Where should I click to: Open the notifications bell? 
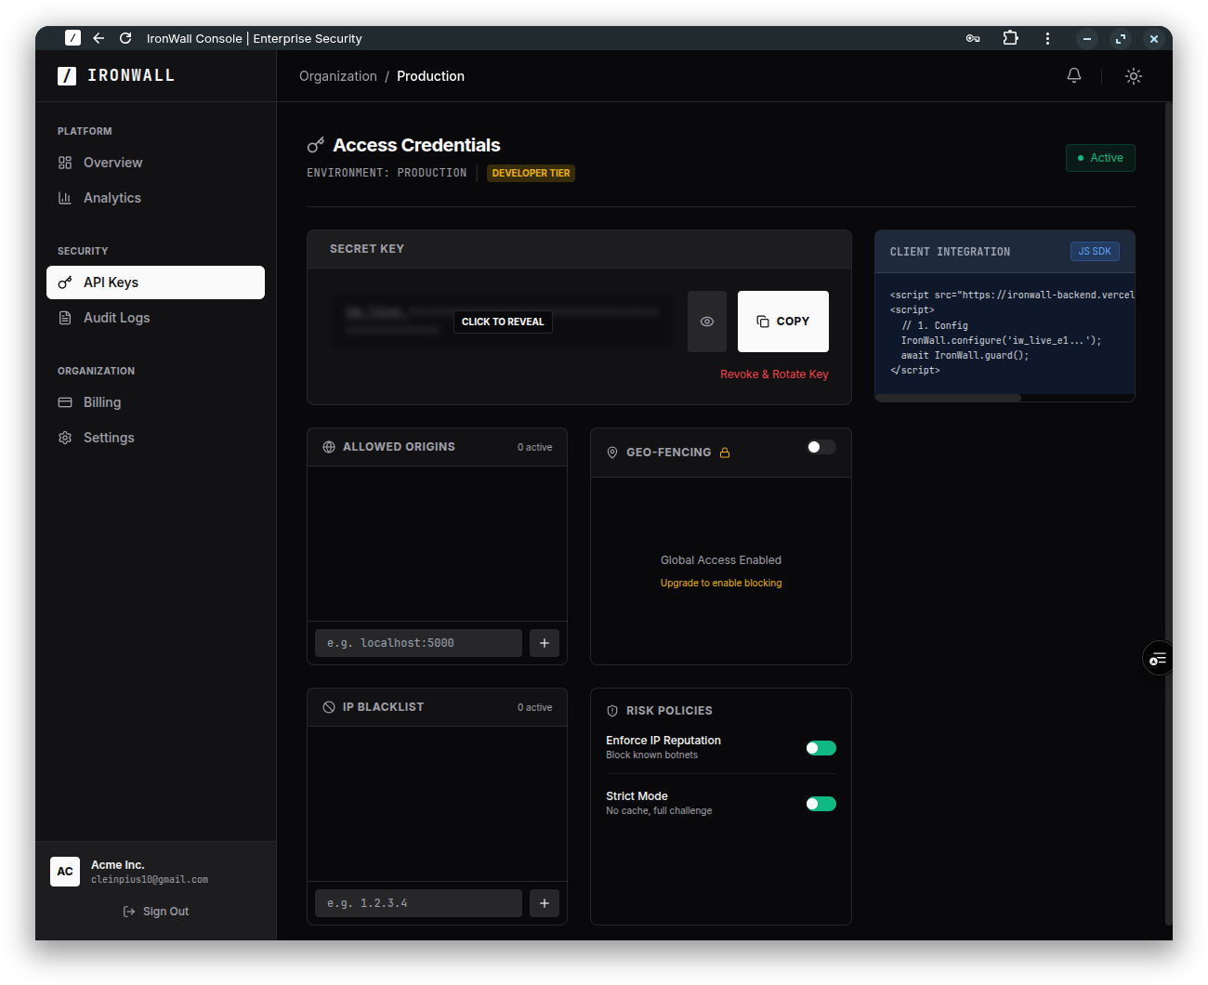tap(1074, 75)
